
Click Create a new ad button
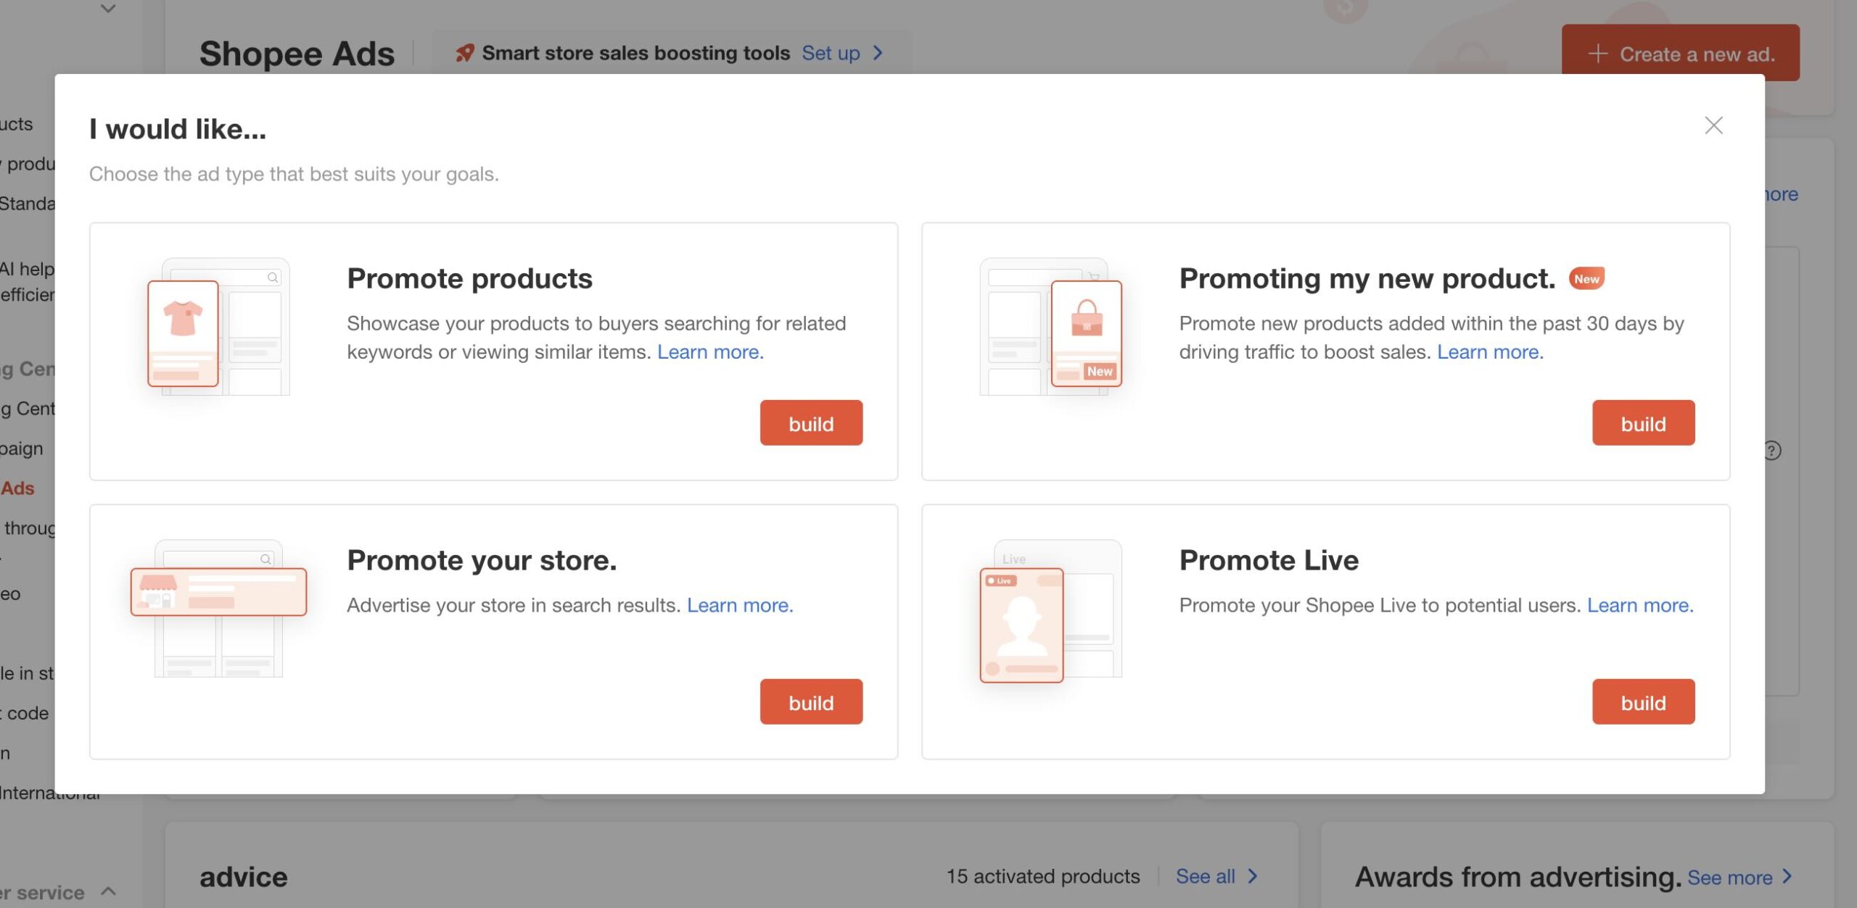[1680, 53]
